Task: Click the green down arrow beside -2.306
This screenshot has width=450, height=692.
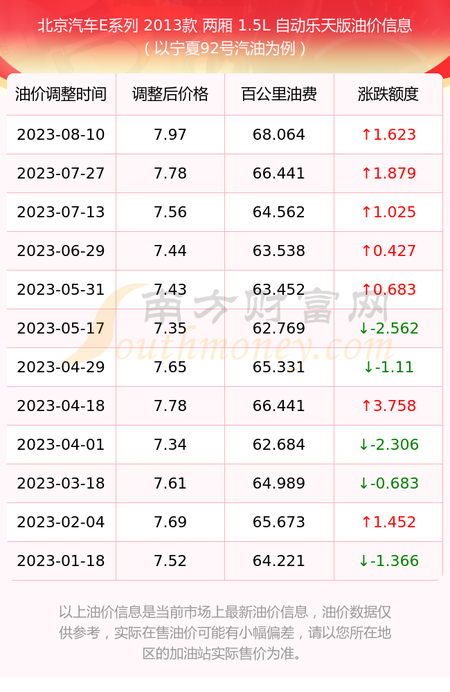Action: (363, 444)
